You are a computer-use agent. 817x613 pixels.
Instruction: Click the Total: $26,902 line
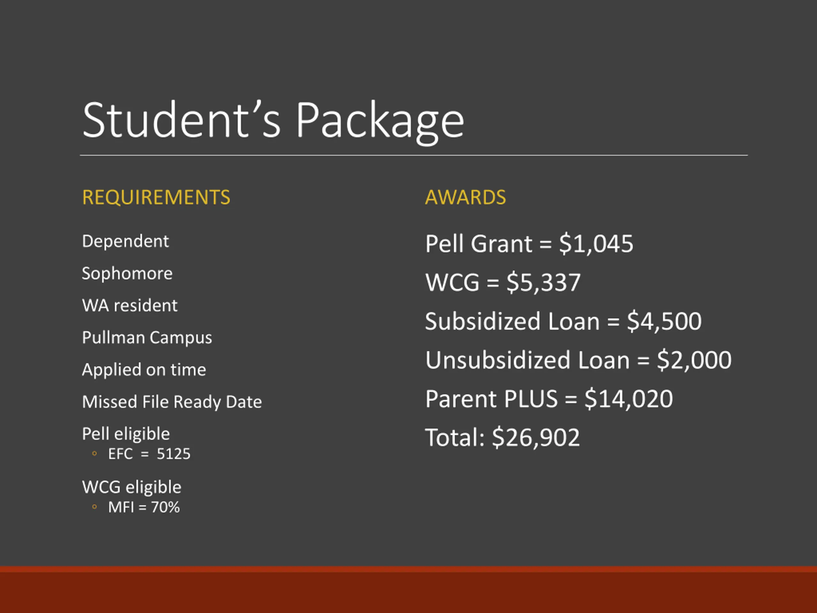coord(503,438)
